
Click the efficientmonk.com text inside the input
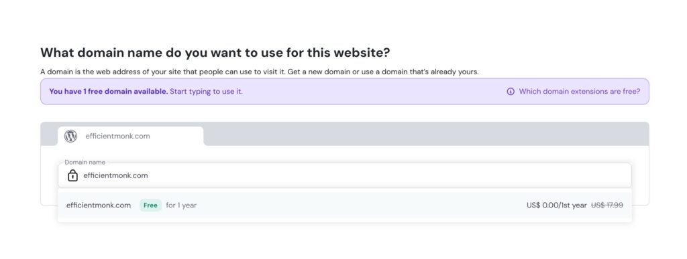[x=115, y=175]
